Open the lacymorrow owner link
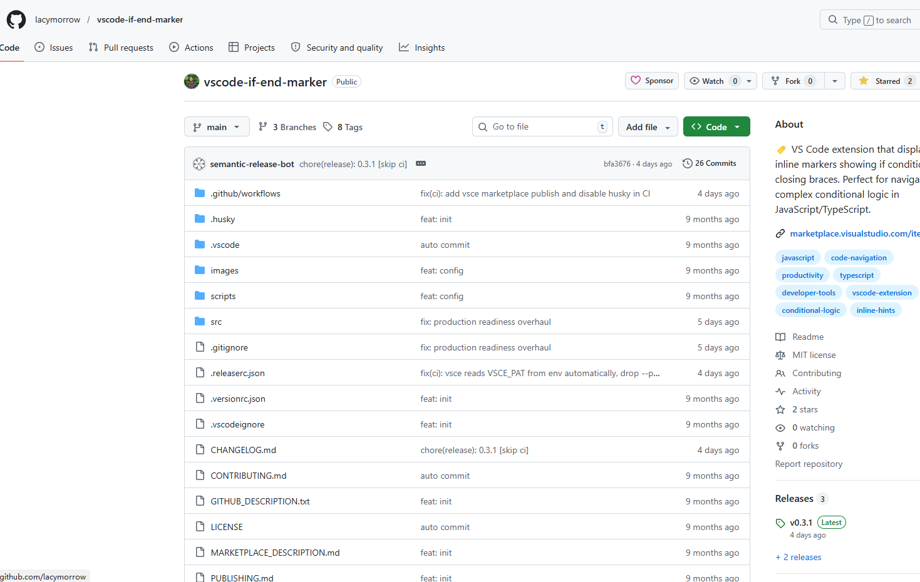Image resolution: width=920 pixels, height=582 pixels. tap(58, 20)
